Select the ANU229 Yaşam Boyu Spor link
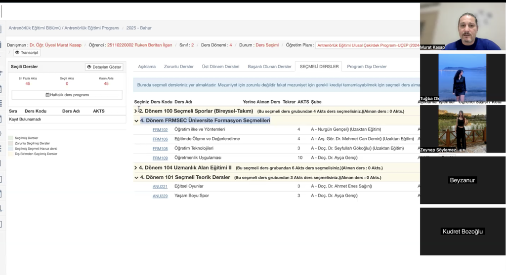Image resolution: width=506 pixels, height=275 pixels. 160,196
